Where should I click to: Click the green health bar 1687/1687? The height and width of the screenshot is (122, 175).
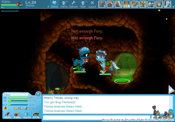[x=18, y=98]
